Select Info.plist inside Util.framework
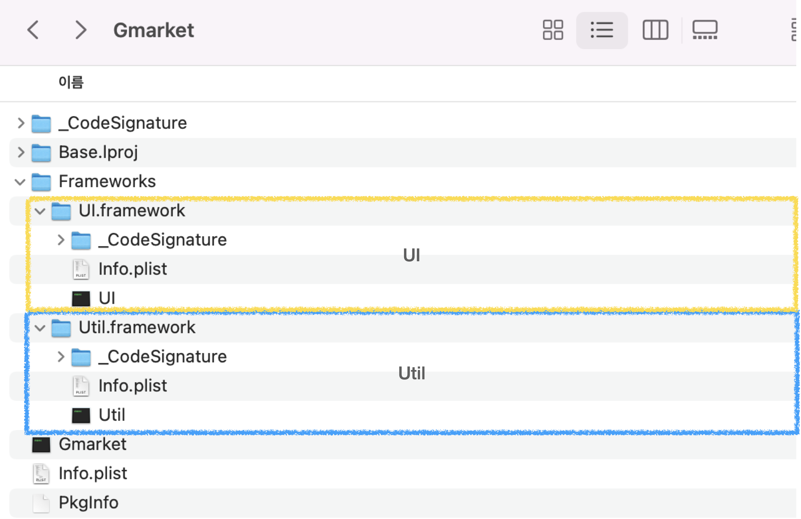 tap(132, 386)
